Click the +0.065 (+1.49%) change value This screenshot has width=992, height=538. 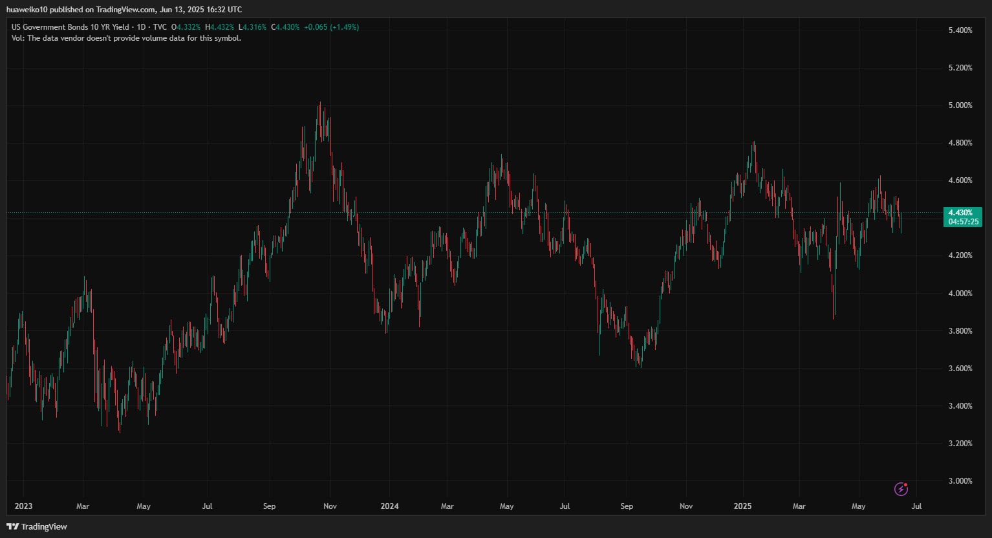coord(332,27)
